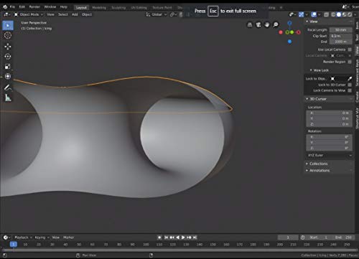Open the viewport Object menu
Screen dimensions: 359x259
coord(87,14)
